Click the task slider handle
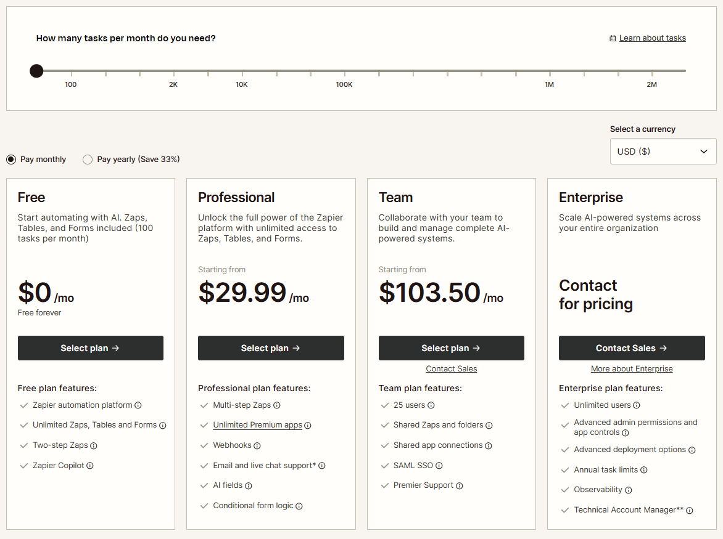The width and height of the screenshot is (723, 539). tap(36, 71)
